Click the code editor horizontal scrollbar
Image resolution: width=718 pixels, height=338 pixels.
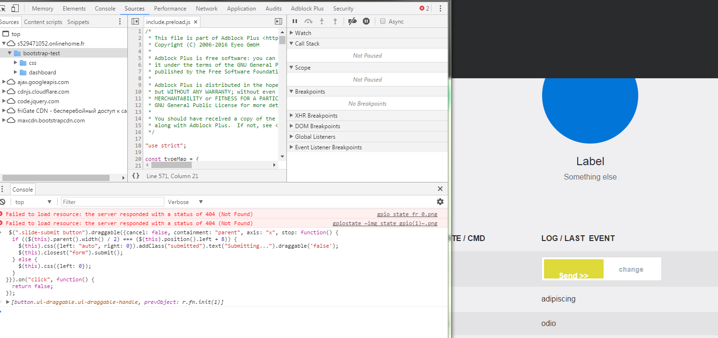point(171,165)
